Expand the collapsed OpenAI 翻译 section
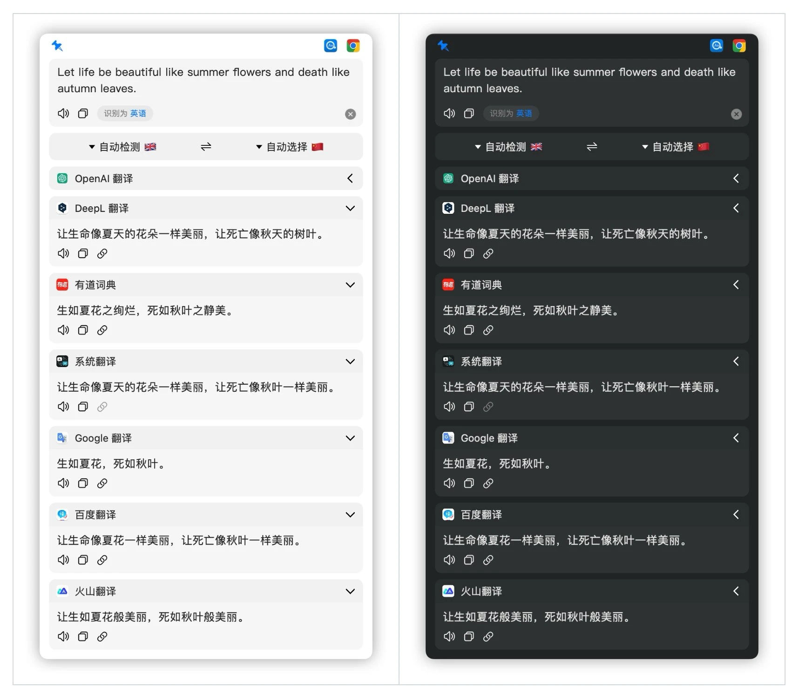This screenshot has width=799, height=695. pyautogui.click(x=350, y=178)
